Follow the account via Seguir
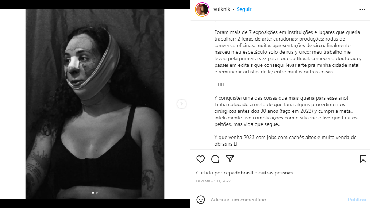 pyautogui.click(x=244, y=9)
